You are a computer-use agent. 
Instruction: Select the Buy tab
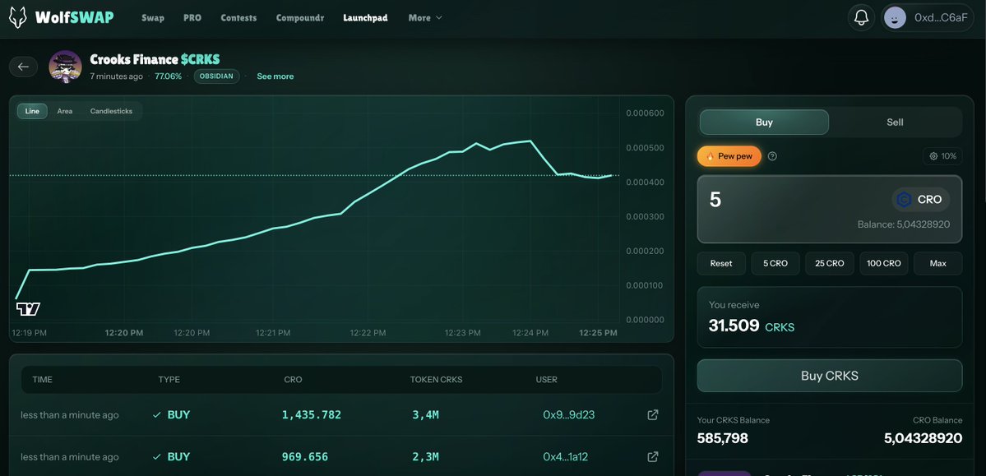coord(764,122)
